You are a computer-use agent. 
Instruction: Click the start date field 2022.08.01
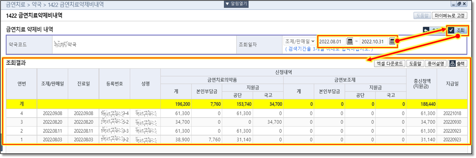[x=331, y=41]
